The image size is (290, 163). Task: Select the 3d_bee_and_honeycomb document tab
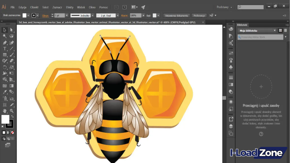85,22
